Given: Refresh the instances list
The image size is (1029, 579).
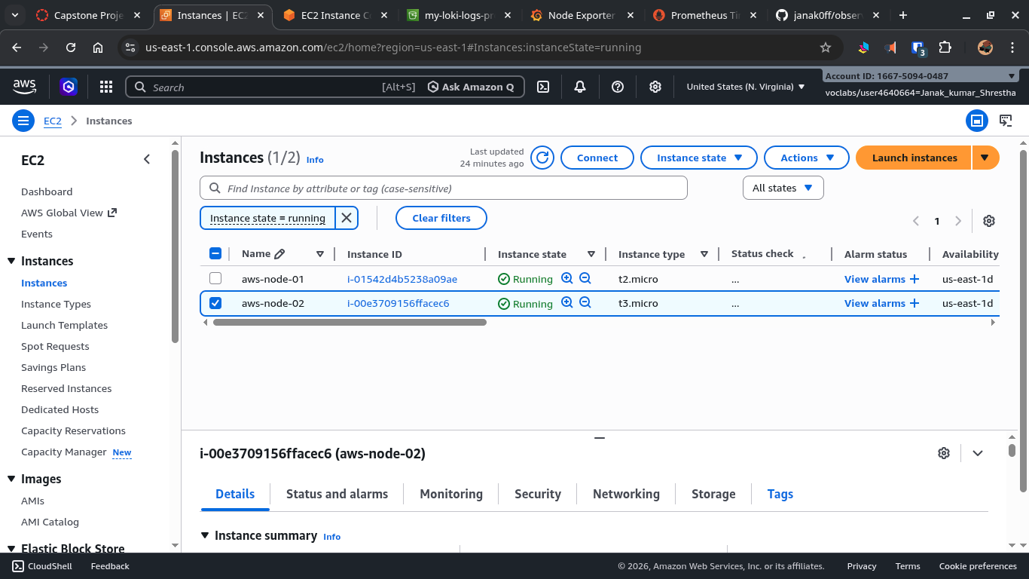Looking at the screenshot, I should click(542, 158).
